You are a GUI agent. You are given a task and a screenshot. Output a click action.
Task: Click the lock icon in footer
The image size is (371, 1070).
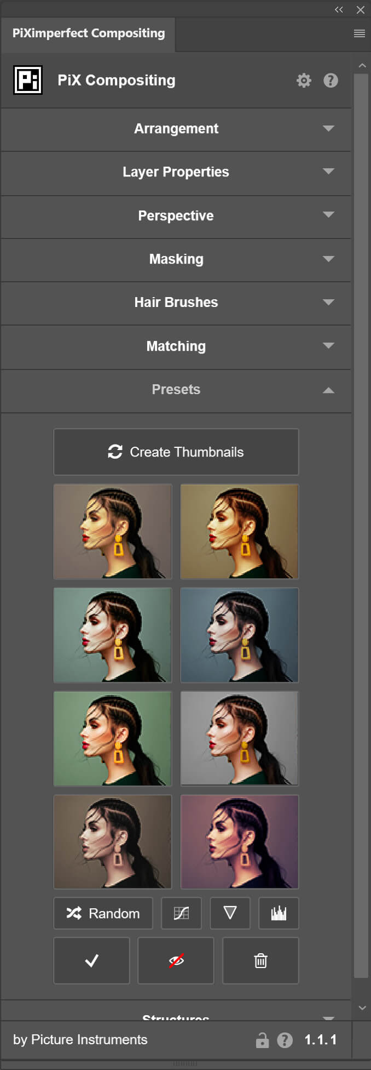coord(263,1040)
